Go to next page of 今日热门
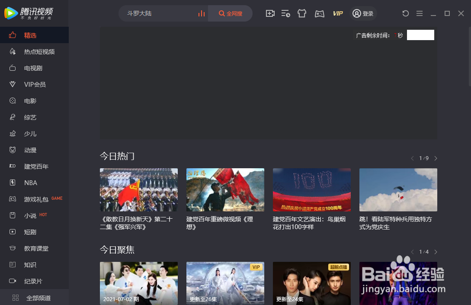The height and width of the screenshot is (305, 471). pyautogui.click(x=436, y=158)
